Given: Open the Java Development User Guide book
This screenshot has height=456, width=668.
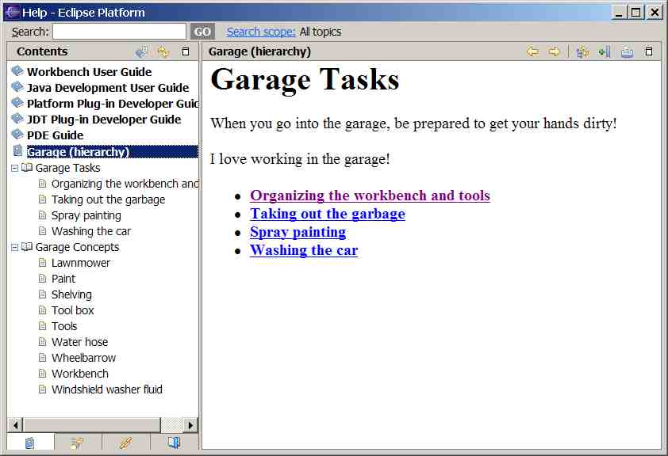Looking at the screenshot, I should coord(108,88).
